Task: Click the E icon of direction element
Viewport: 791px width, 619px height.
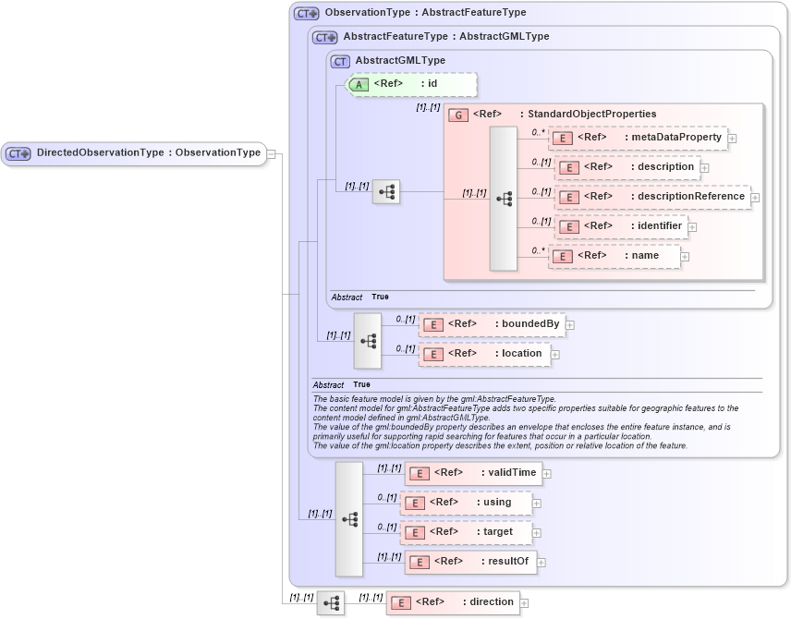Action: 401,603
